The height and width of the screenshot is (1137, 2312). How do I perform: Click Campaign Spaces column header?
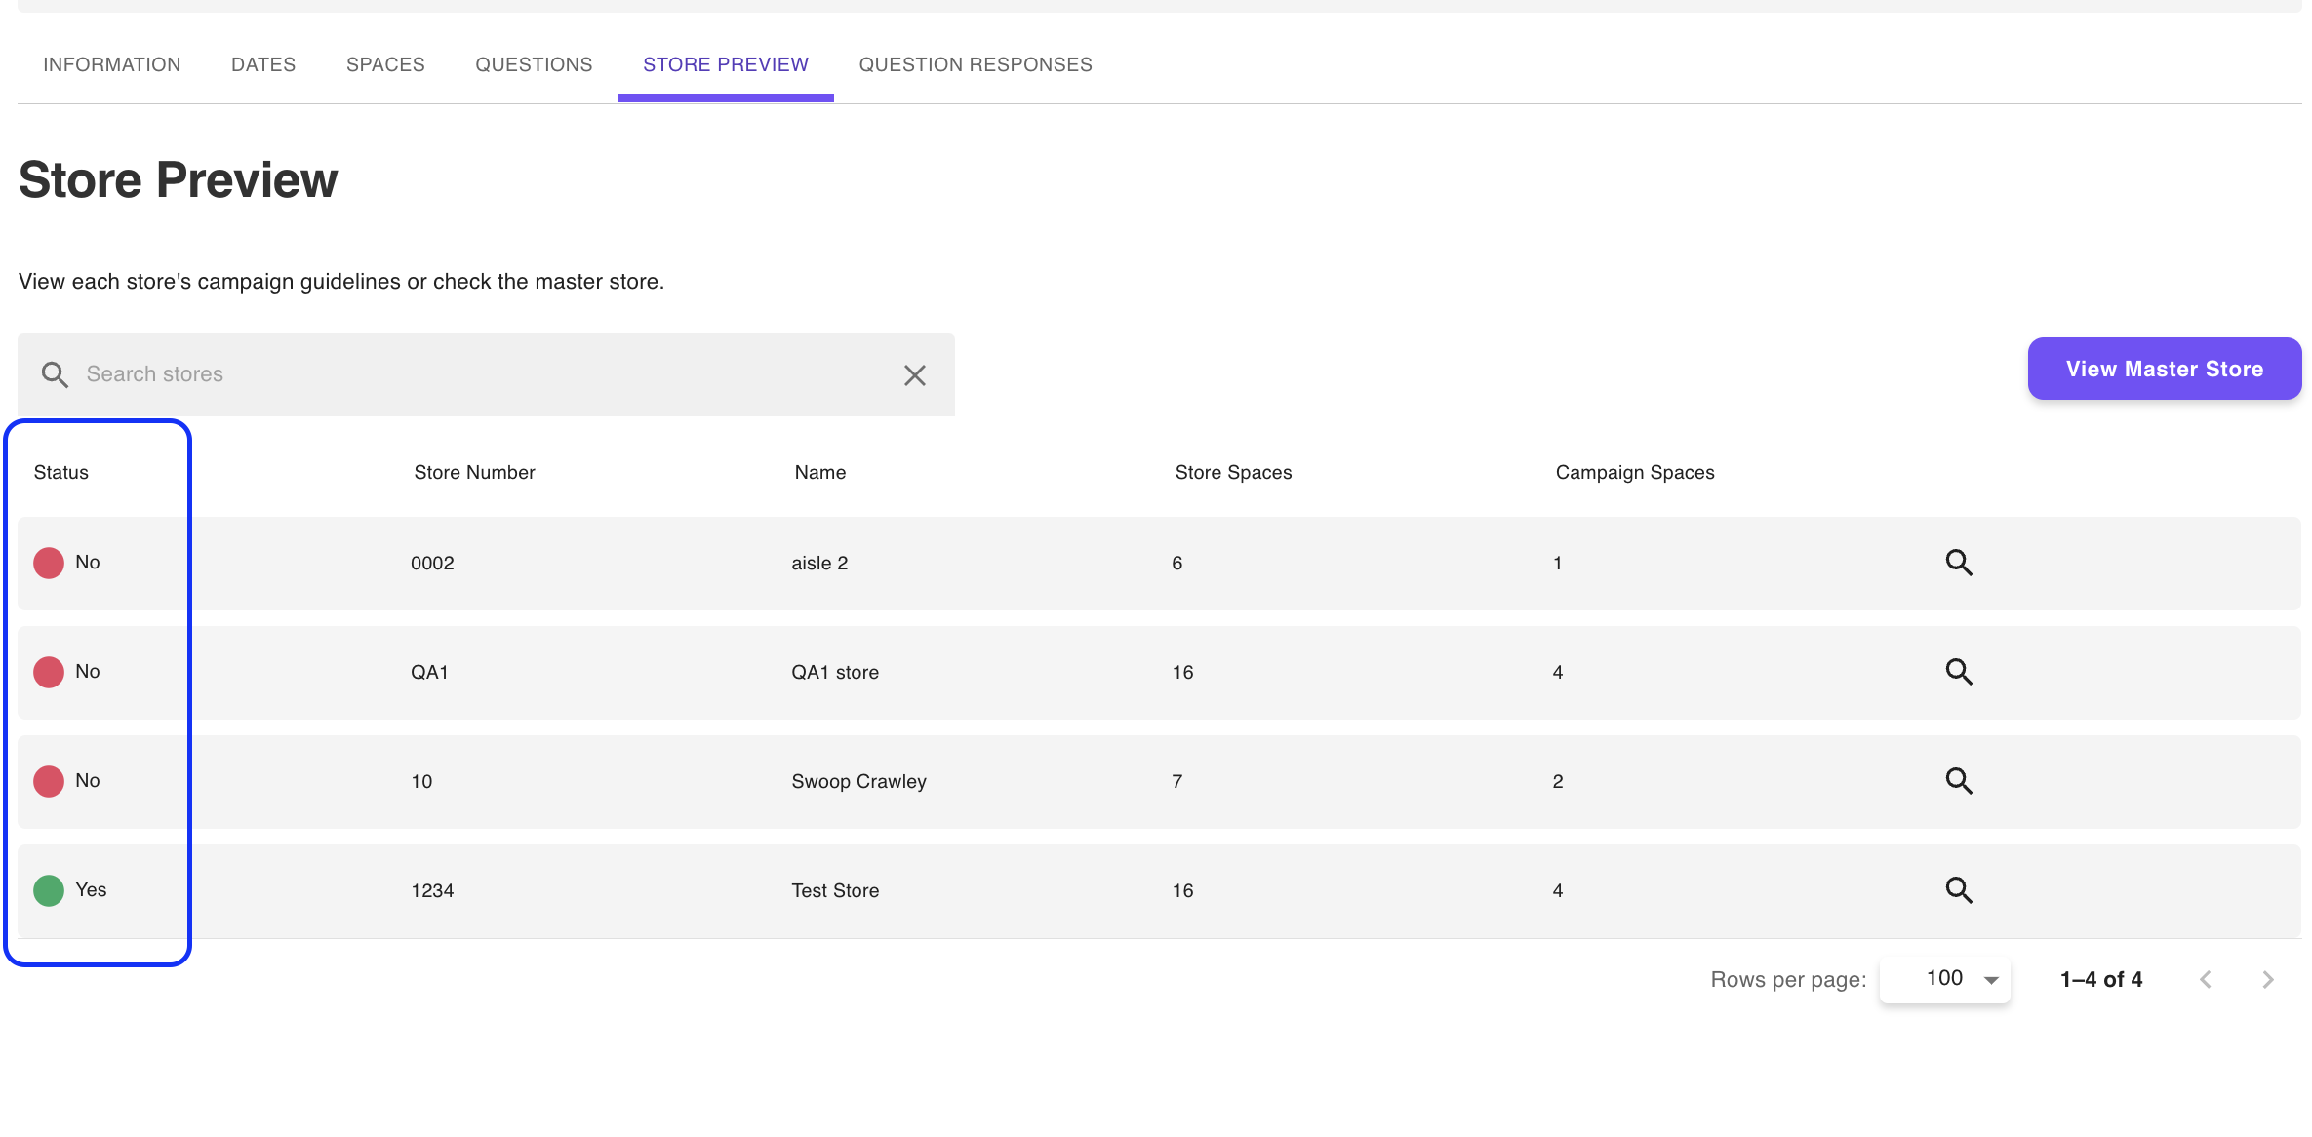coord(1635,472)
